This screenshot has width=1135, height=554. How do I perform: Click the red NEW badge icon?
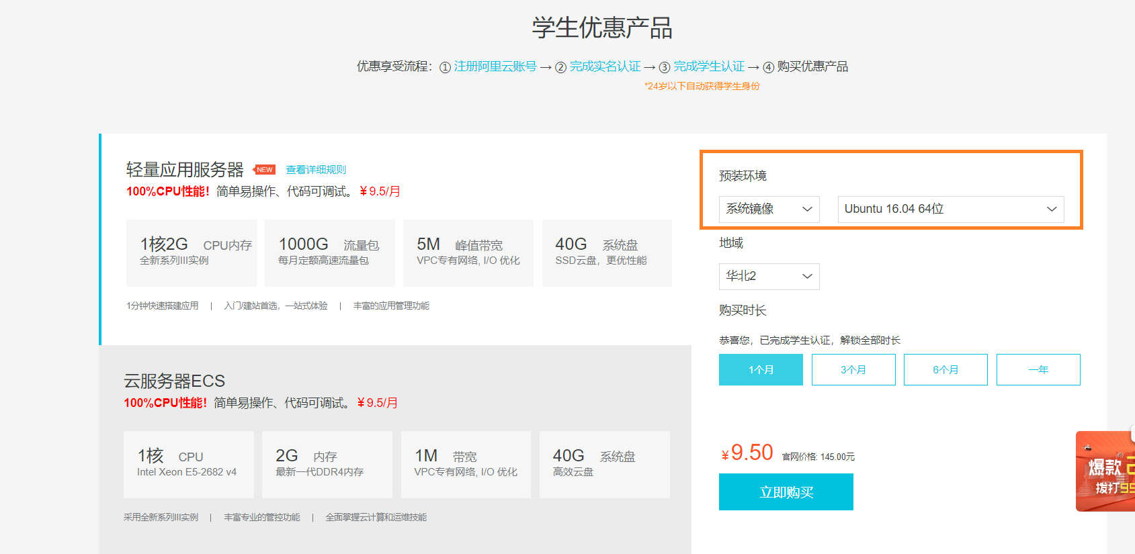[x=264, y=170]
